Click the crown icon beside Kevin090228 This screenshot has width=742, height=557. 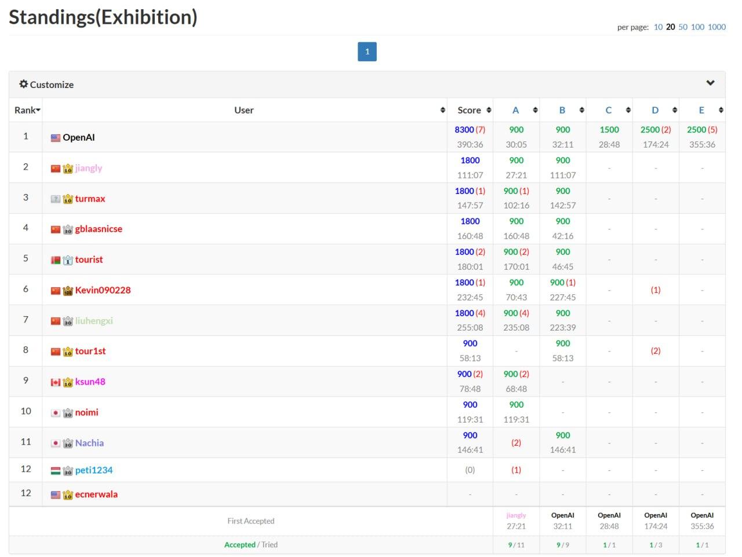point(68,291)
